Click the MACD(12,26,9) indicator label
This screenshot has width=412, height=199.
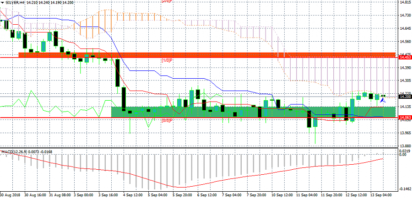point(13,151)
